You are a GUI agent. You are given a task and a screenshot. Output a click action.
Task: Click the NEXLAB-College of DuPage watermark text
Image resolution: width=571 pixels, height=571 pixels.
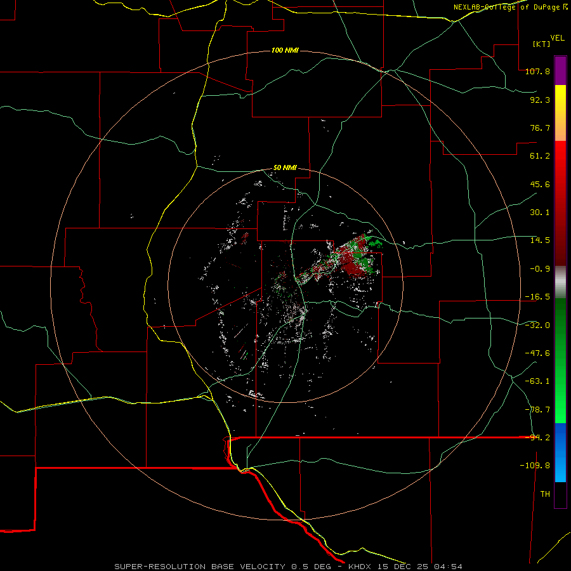511,7
